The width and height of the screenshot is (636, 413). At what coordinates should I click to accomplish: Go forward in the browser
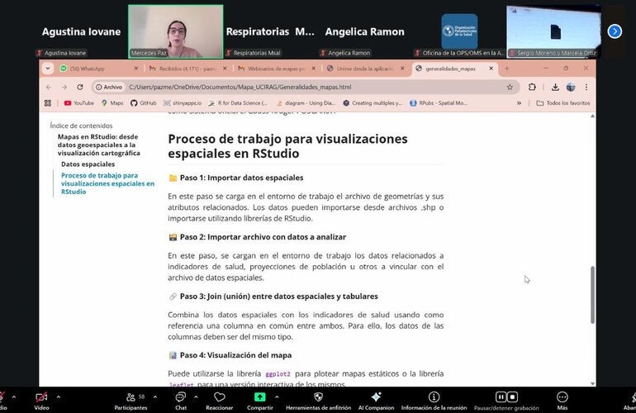64,87
